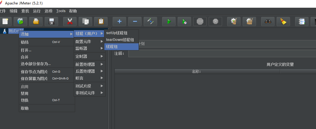This screenshot has height=129, width=316.
Task: Click Start no pauses icon
Action: [185, 21]
